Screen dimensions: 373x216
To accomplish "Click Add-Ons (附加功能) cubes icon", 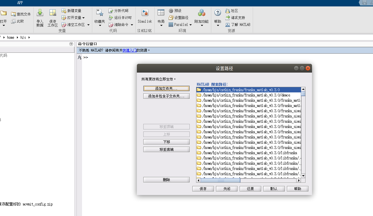I will pos(202,13).
